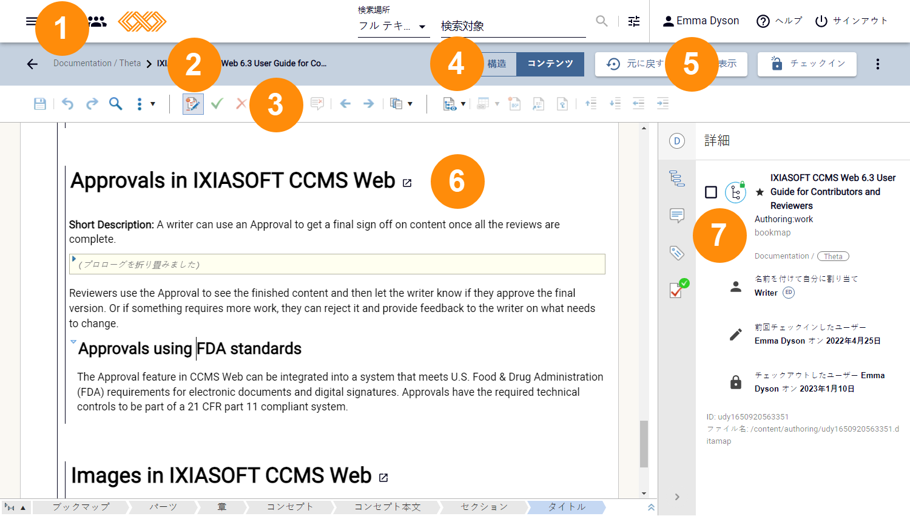Click the Theta chip in details
Image resolution: width=910 pixels, height=516 pixels.
[833, 256]
